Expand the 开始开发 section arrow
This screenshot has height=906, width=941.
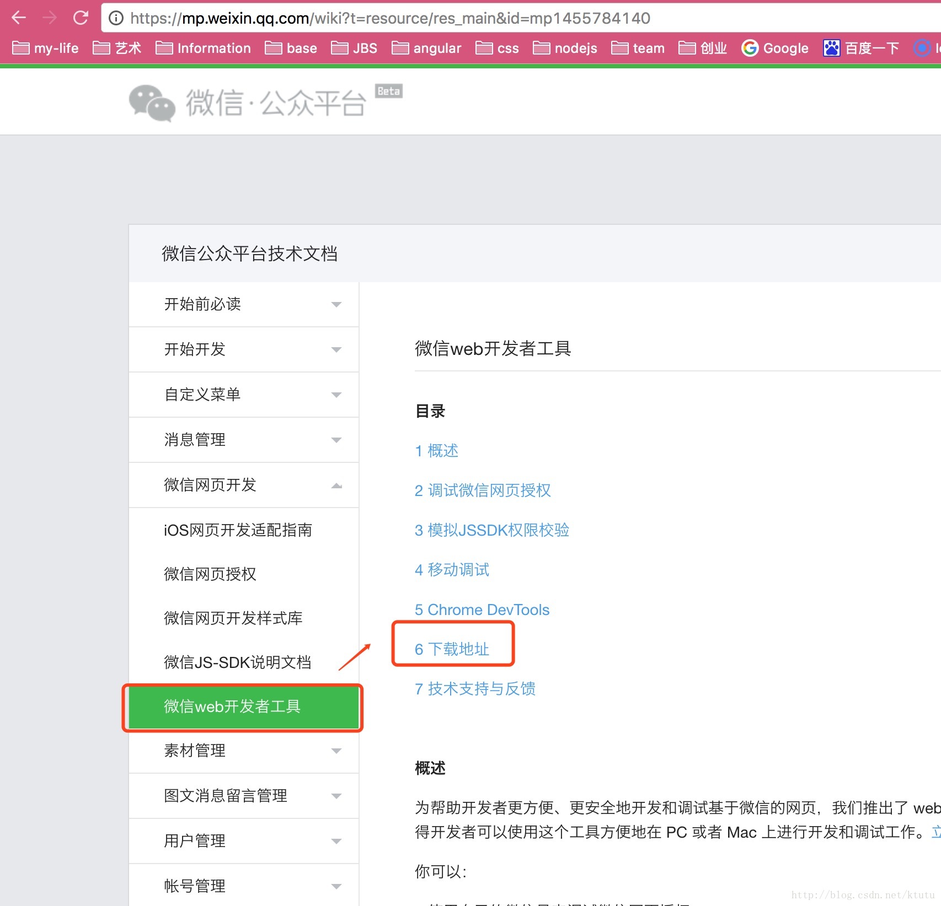(336, 350)
